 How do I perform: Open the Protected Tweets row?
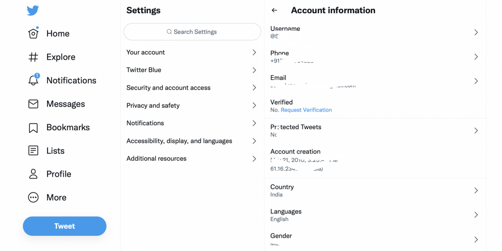[375, 130]
